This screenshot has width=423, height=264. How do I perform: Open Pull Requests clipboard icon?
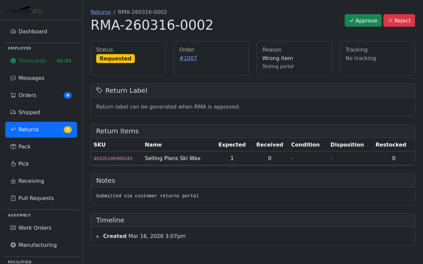13,198
